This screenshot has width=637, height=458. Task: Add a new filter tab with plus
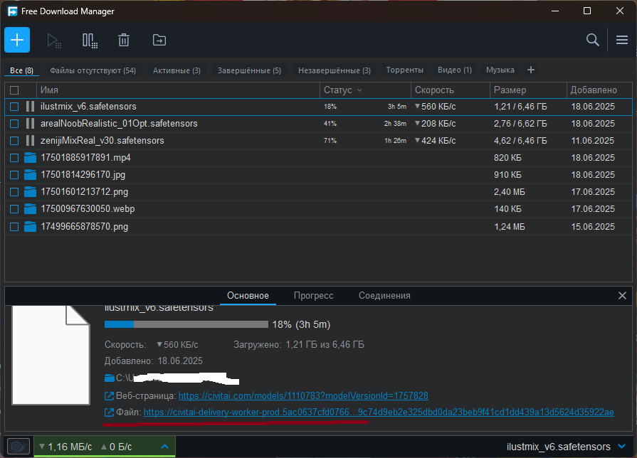click(530, 70)
